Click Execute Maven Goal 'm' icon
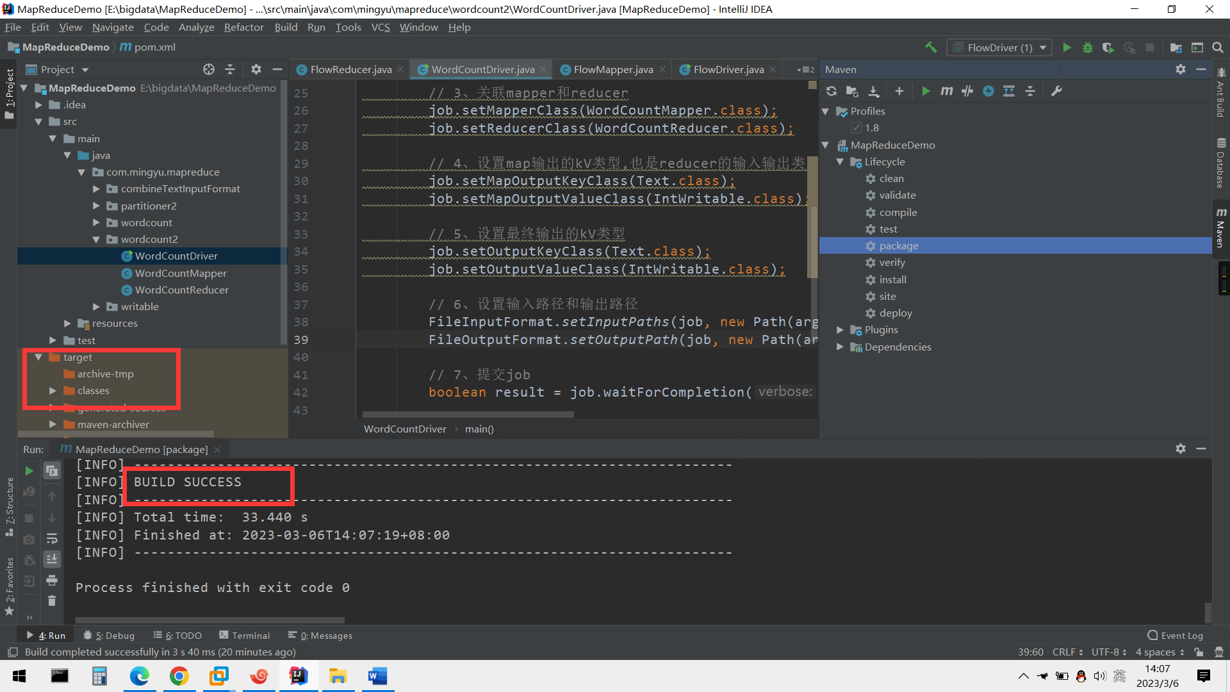Viewport: 1230px width, 692px height. (946, 91)
